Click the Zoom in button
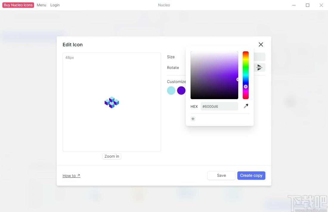The height and width of the screenshot is (212, 328). click(x=112, y=156)
